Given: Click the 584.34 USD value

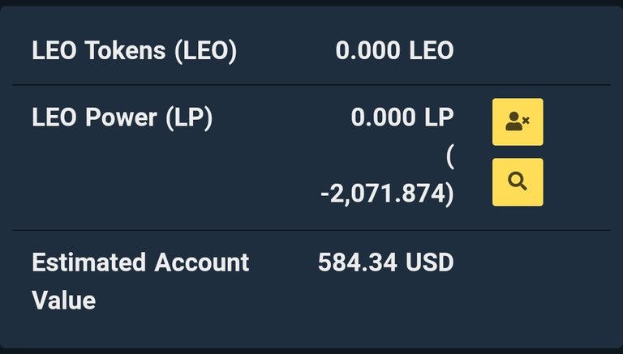Looking at the screenshot, I should [385, 262].
